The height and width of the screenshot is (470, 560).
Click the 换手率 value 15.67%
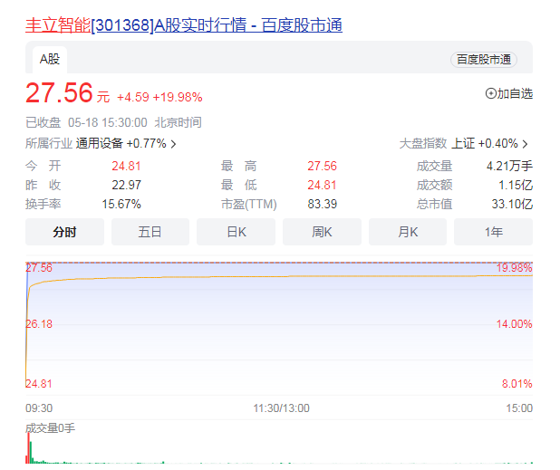(121, 204)
